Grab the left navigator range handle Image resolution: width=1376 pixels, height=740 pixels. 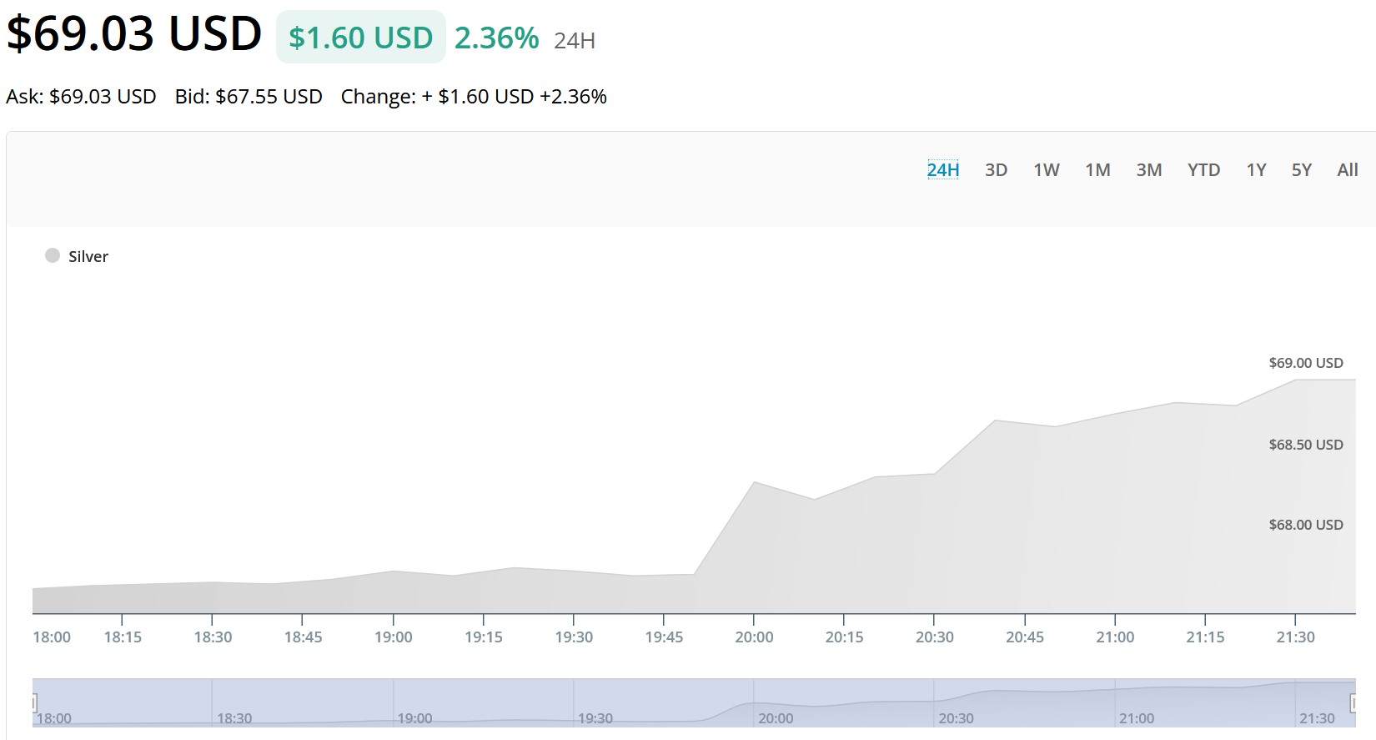(33, 703)
